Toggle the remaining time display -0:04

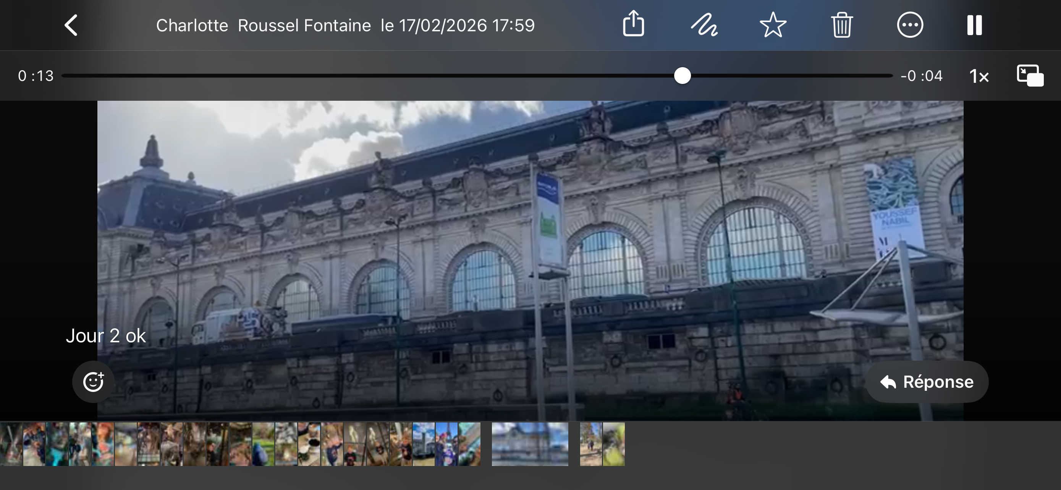tap(921, 76)
